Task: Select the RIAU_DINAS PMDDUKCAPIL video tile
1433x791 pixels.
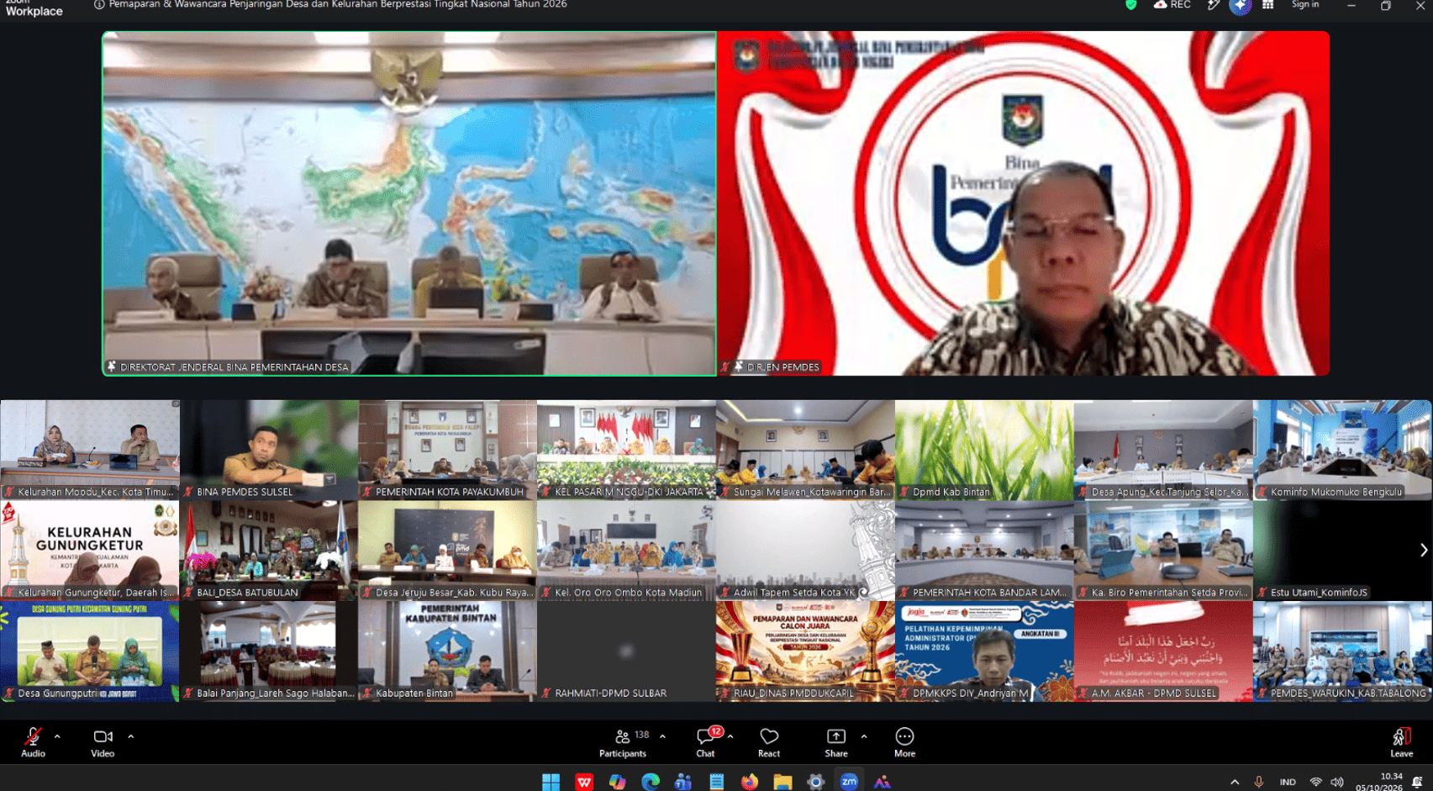Action: point(805,651)
